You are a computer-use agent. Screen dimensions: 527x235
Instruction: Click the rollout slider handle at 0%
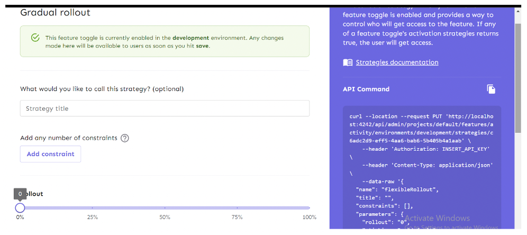20,207
